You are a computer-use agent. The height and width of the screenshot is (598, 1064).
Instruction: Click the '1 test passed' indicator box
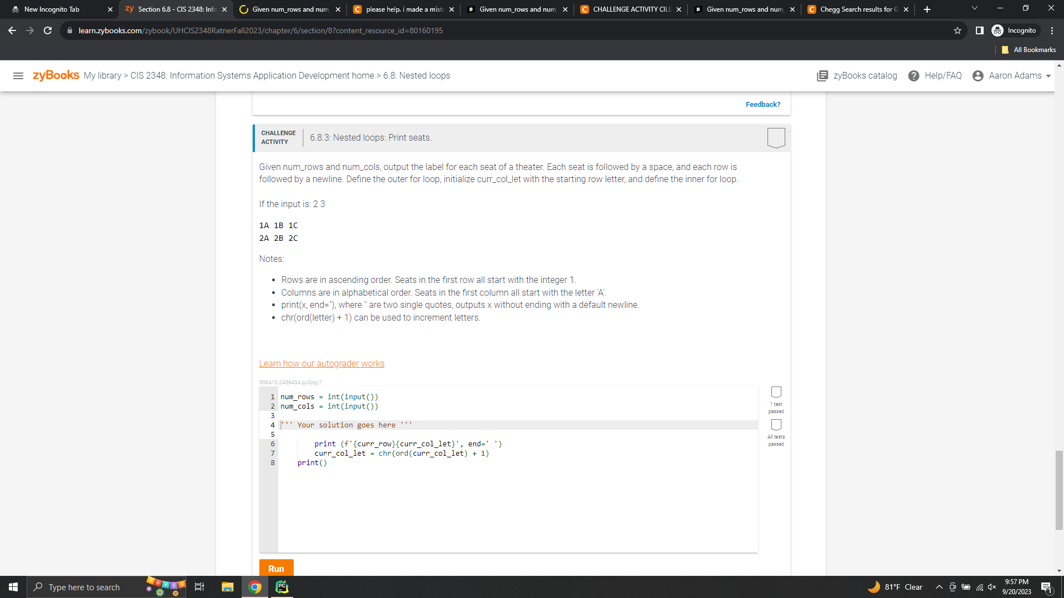776,392
